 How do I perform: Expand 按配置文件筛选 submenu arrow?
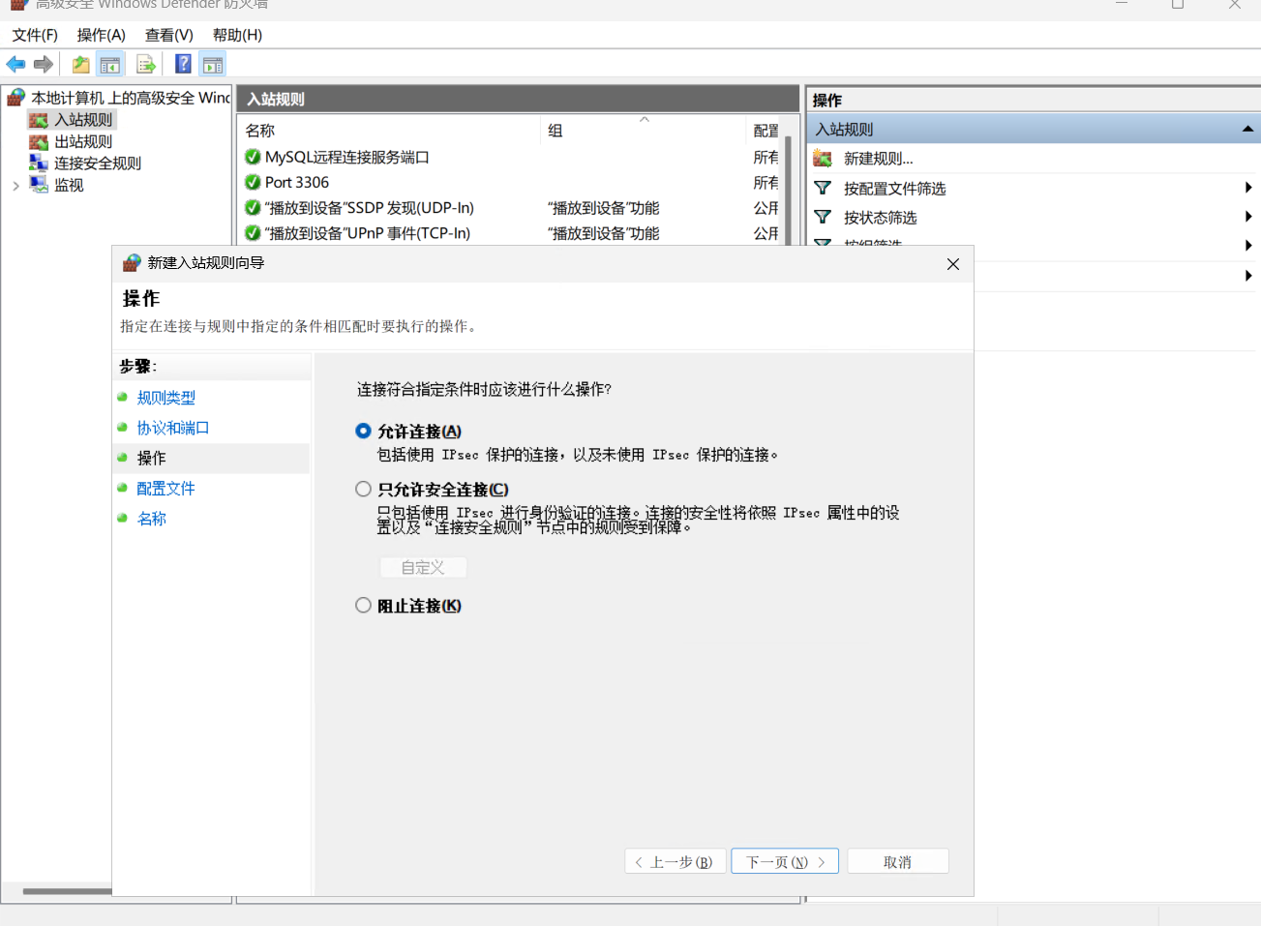click(1248, 188)
